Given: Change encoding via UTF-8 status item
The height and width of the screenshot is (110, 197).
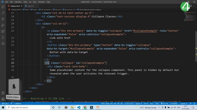Looking at the screenshot, I should (146, 104).
